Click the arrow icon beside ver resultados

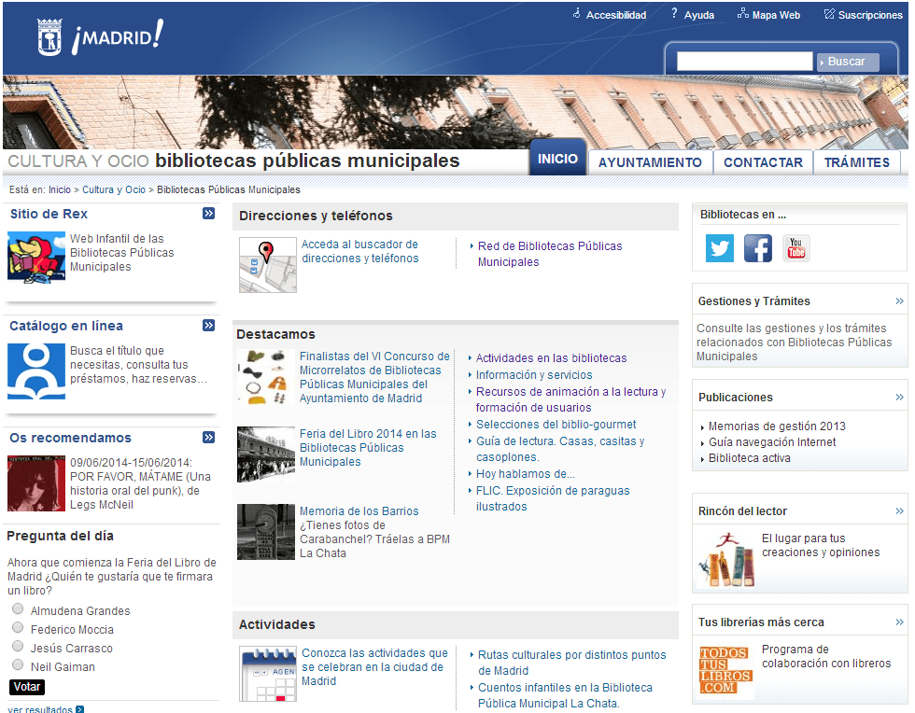[x=80, y=709]
